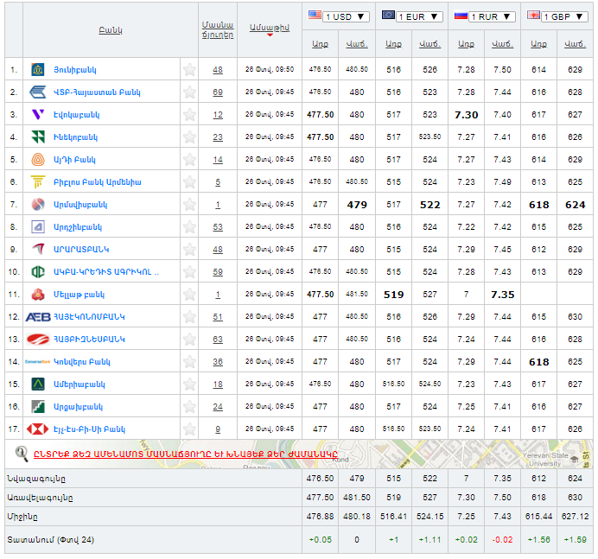Toggle the favorite star for Converse Bank
Viewport: 598px width, 559px height.
(x=189, y=362)
